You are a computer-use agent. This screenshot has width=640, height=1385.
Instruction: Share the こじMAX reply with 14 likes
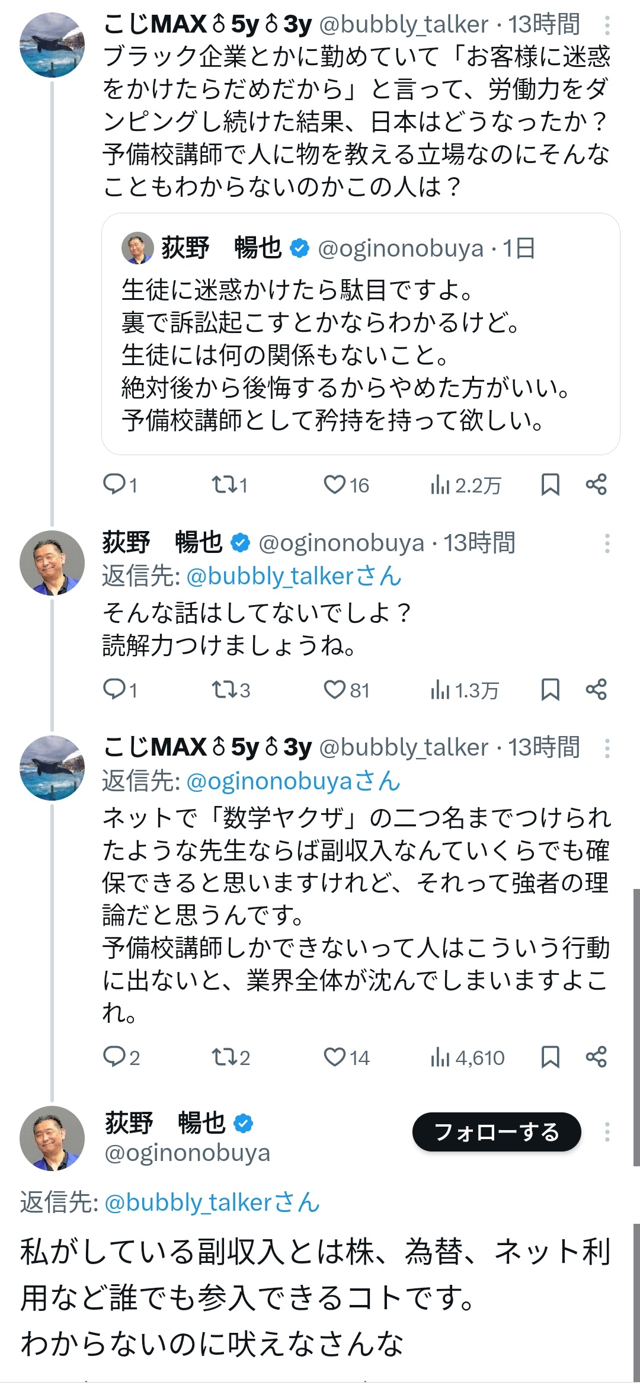click(x=596, y=1058)
